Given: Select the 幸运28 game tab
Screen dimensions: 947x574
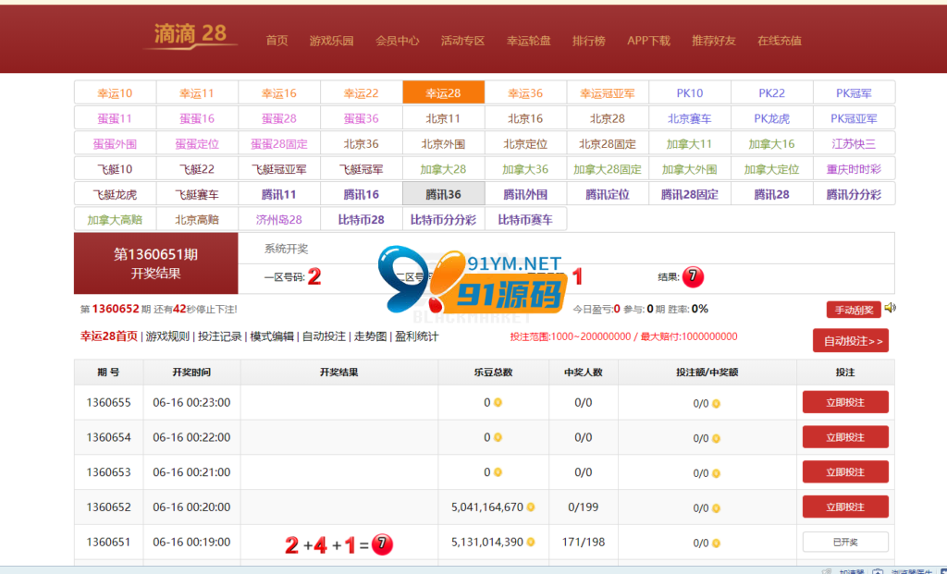Looking at the screenshot, I should tap(443, 93).
